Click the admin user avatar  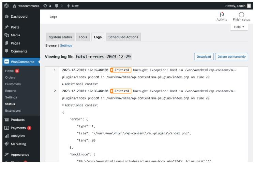pos(249,6)
